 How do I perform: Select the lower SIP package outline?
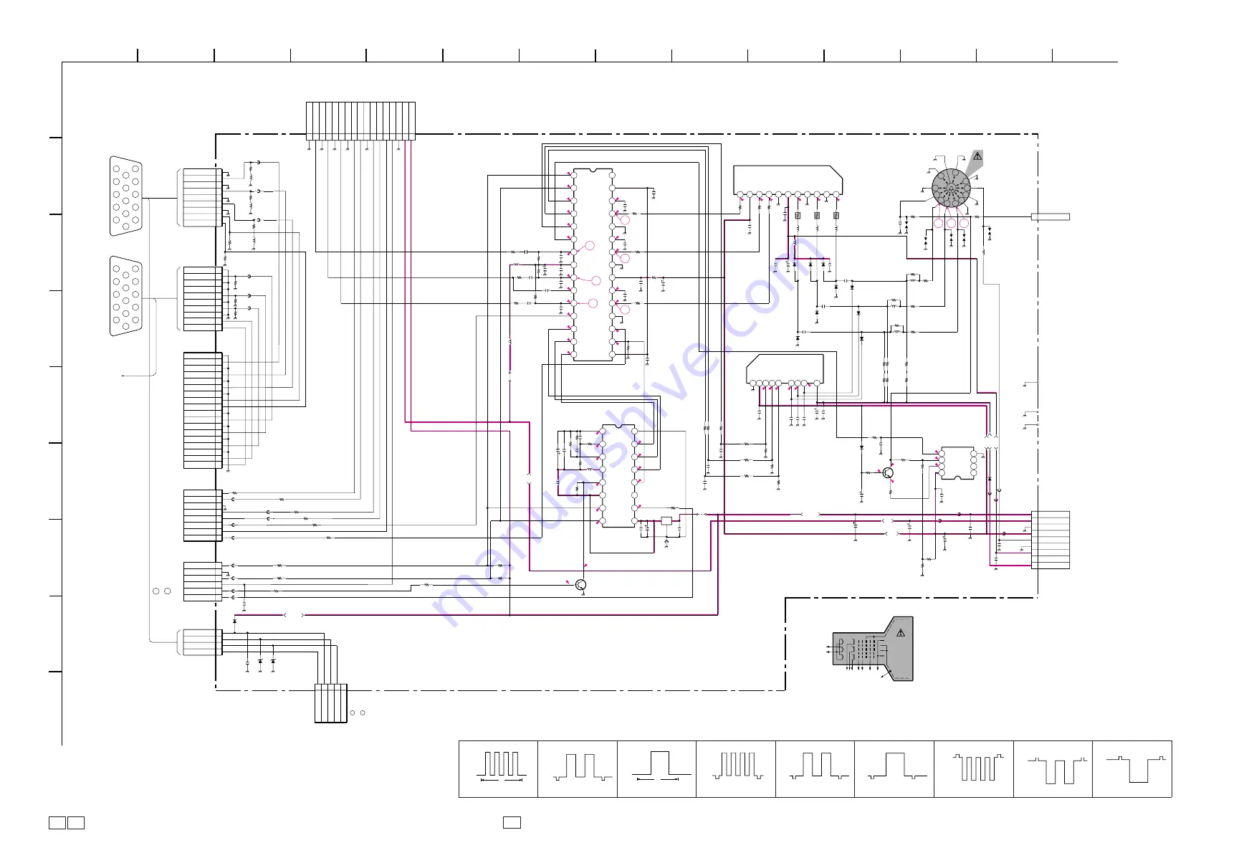click(785, 369)
